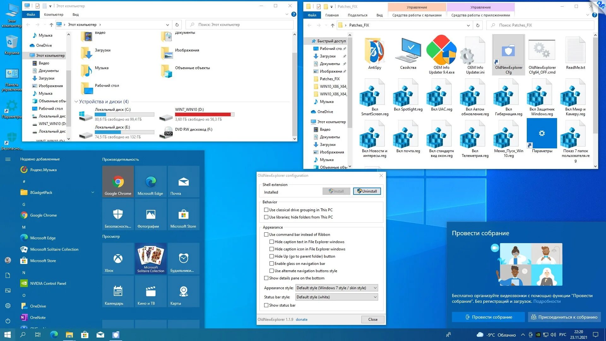Expand the Status bar style combo box
This screenshot has height=341, width=606.
336,297
